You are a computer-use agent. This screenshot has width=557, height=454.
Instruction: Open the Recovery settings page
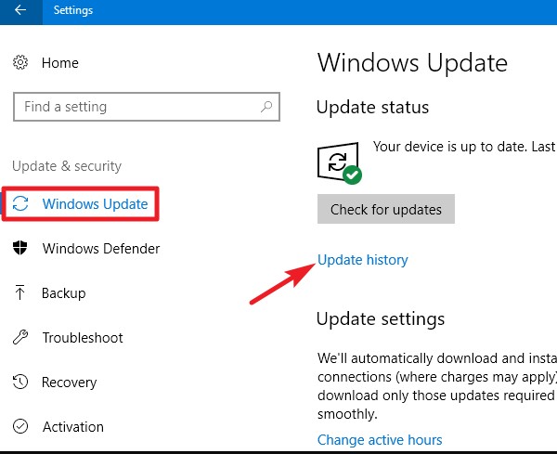coord(70,383)
